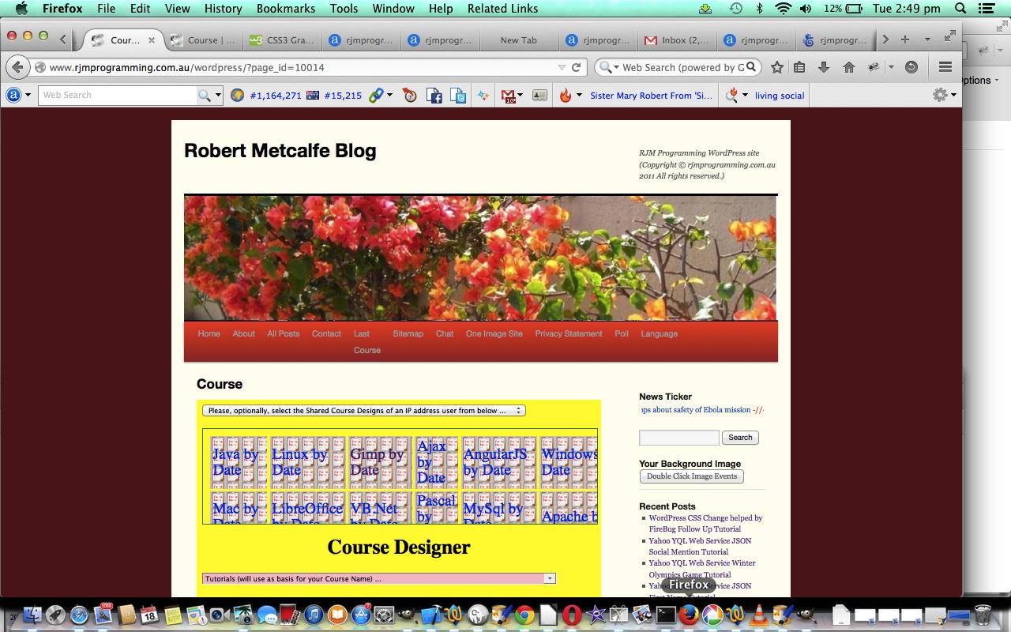Screen dimensions: 1011x632
Task: Go to Firefox home page icon
Action: click(x=849, y=67)
